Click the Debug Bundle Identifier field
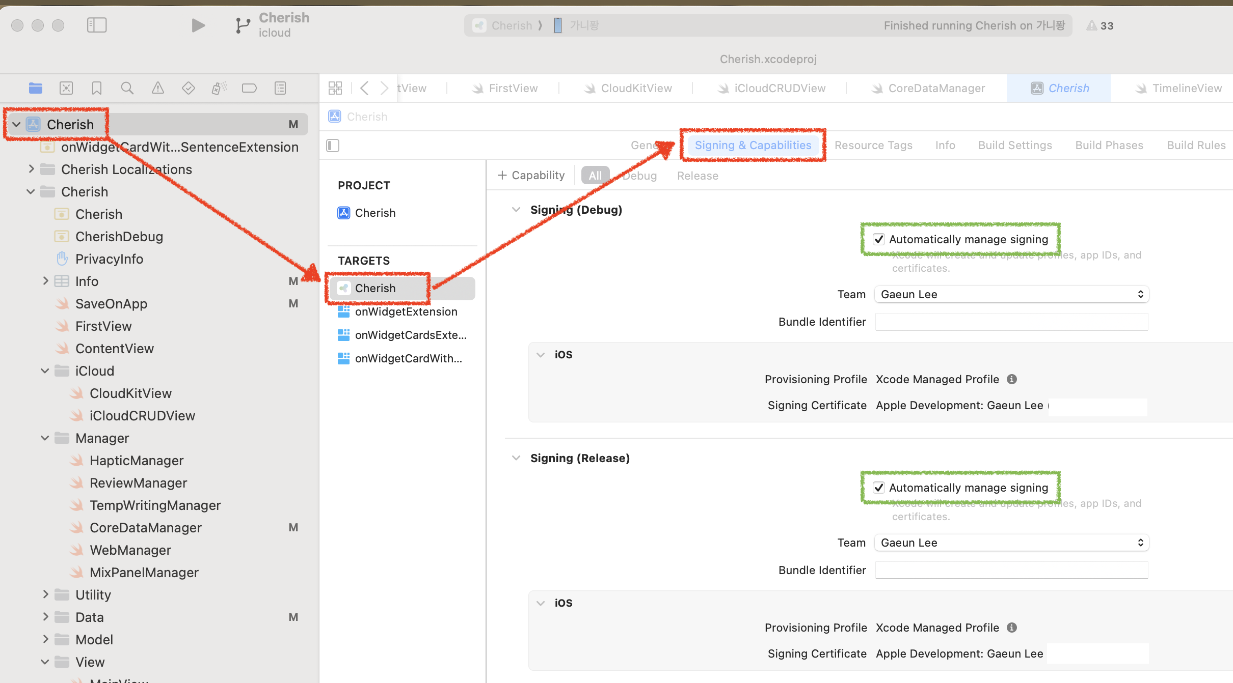The height and width of the screenshot is (683, 1233). coord(1011,322)
